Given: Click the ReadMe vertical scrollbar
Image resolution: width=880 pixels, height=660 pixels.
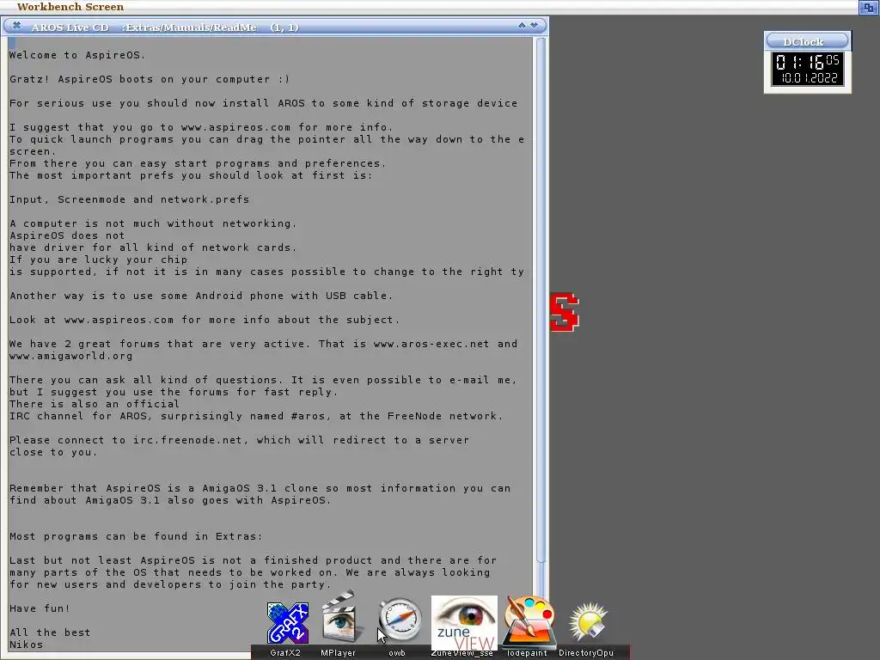Looking at the screenshot, I should click(x=541, y=300).
